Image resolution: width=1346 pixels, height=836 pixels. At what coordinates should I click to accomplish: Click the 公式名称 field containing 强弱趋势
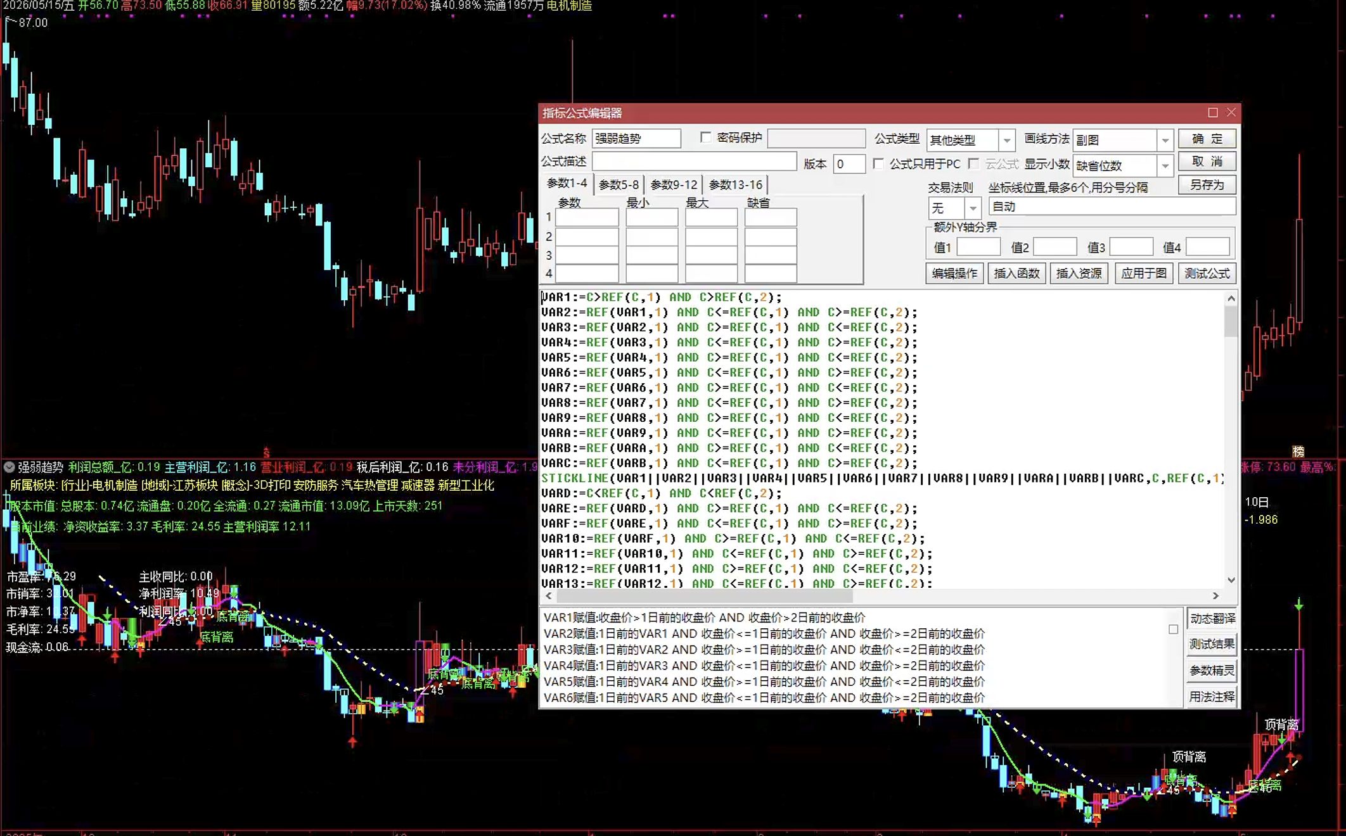(636, 138)
